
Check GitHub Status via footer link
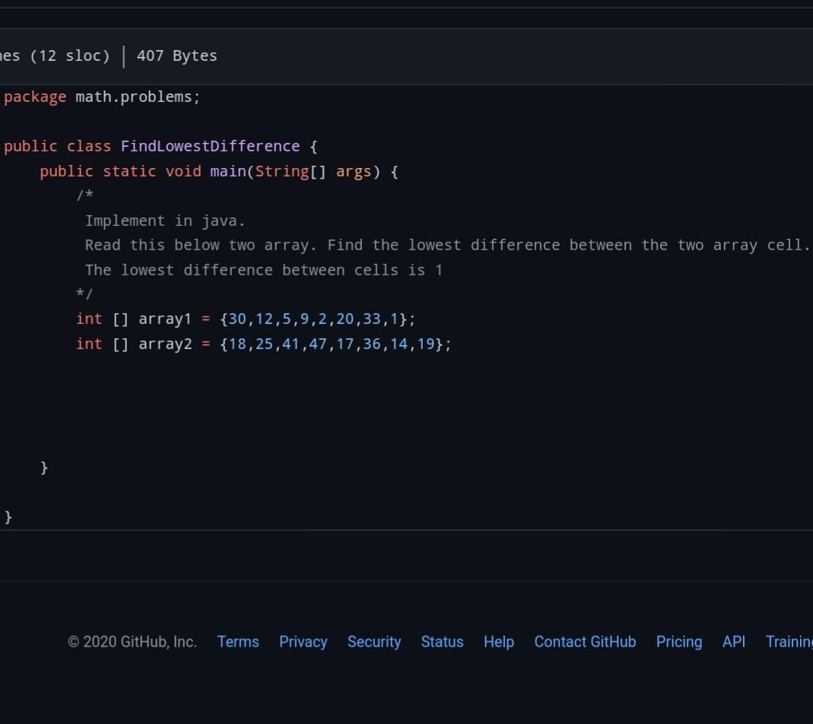pyautogui.click(x=442, y=642)
